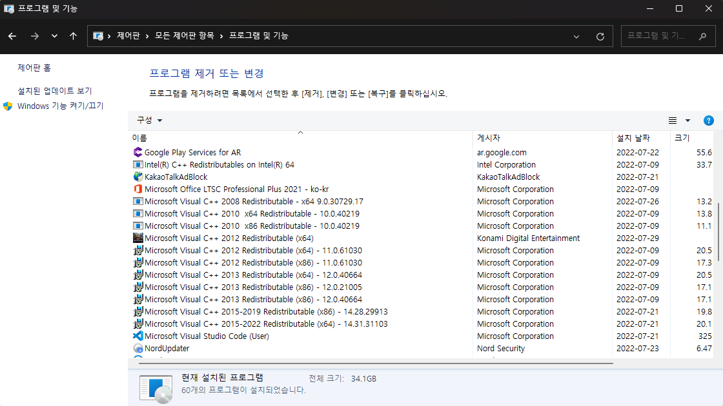This screenshot has width=723, height=406.
Task: Select the Visual C++ 2012 x86 11.0.61030 icon
Action: (x=138, y=262)
